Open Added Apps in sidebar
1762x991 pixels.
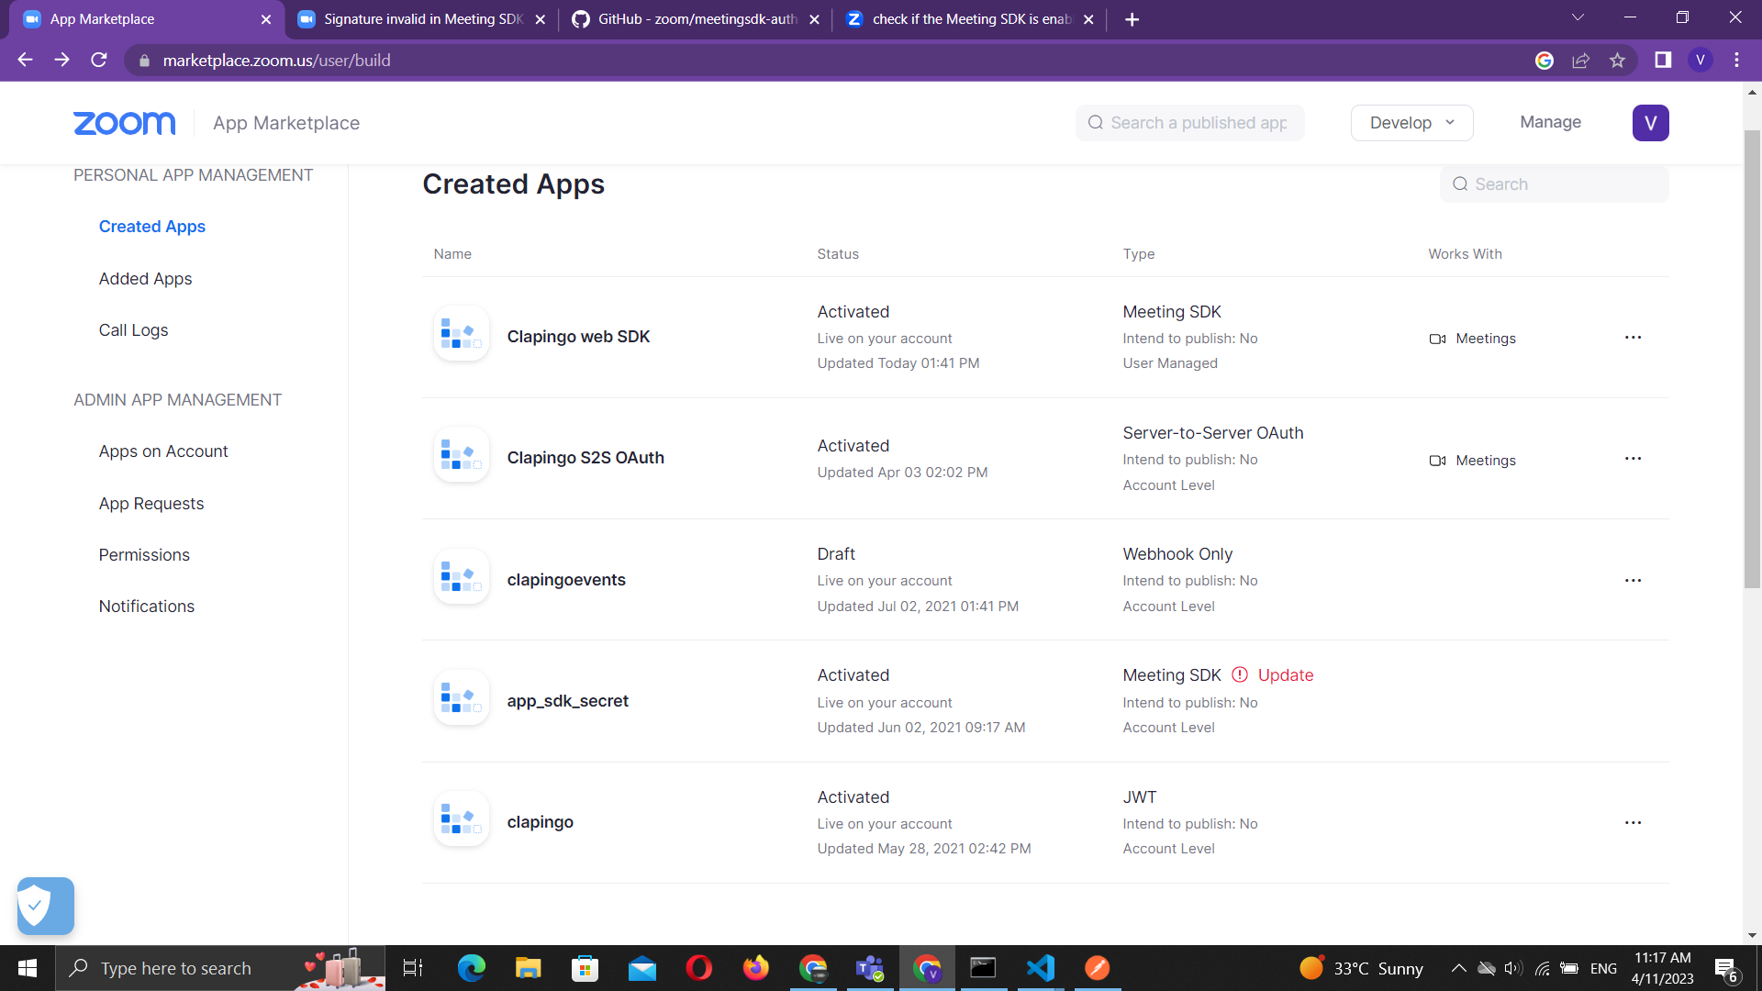tap(145, 279)
